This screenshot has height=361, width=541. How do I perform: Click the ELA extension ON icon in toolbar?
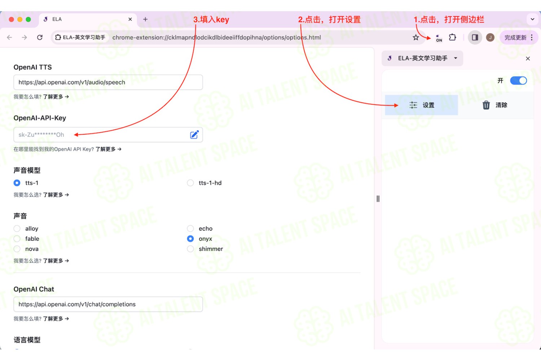439,38
